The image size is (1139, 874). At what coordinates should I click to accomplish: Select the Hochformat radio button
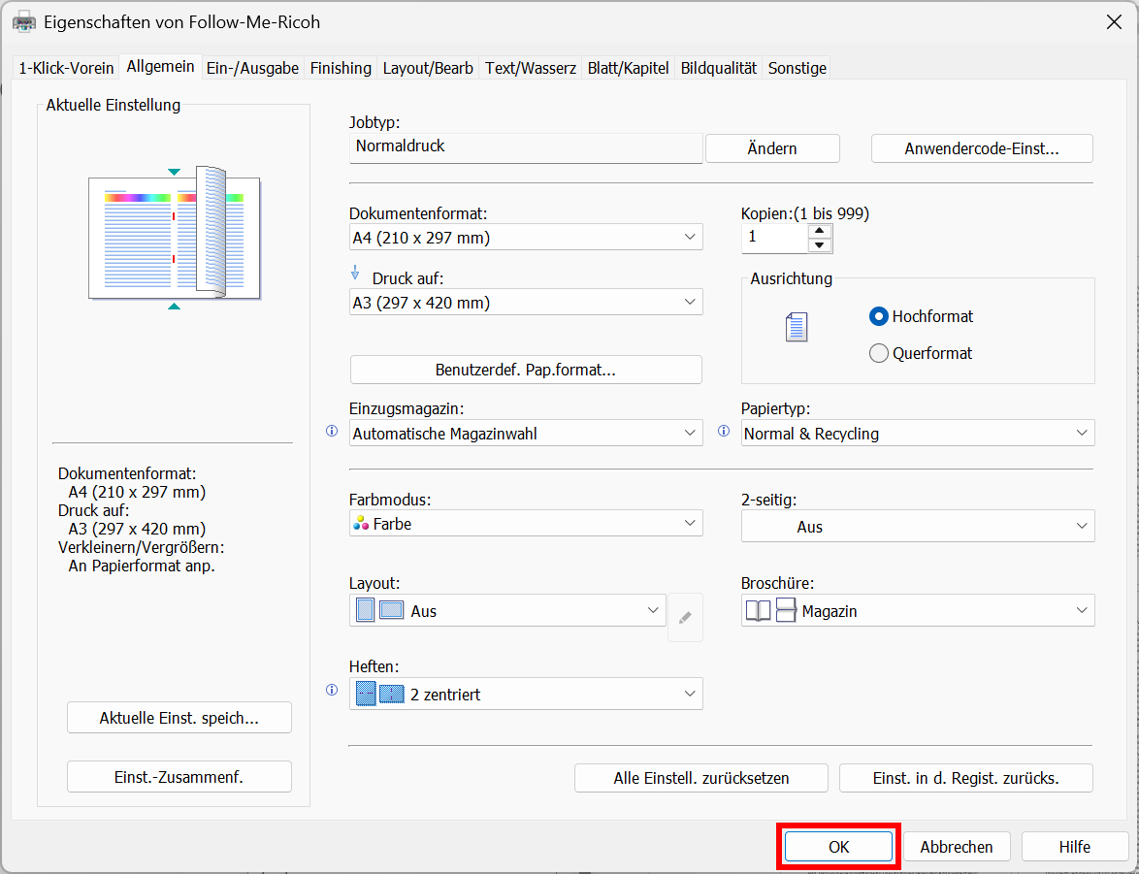coord(879,316)
